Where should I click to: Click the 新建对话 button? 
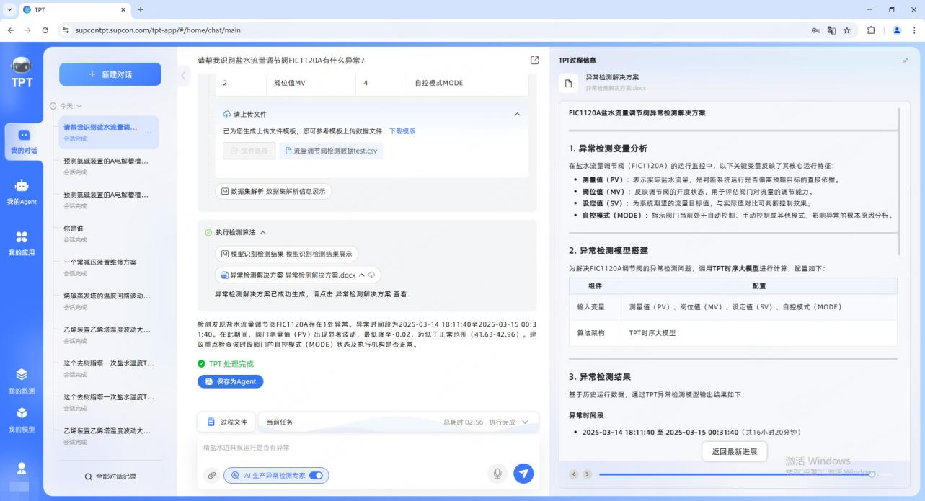[x=110, y=74]
